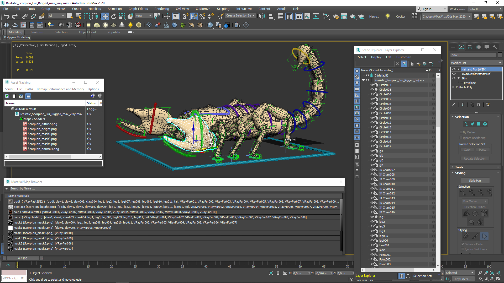Toggle visibility of Hair and Fur (WSM) modifier
504x283 pixels.
click(x=454, y=69)
